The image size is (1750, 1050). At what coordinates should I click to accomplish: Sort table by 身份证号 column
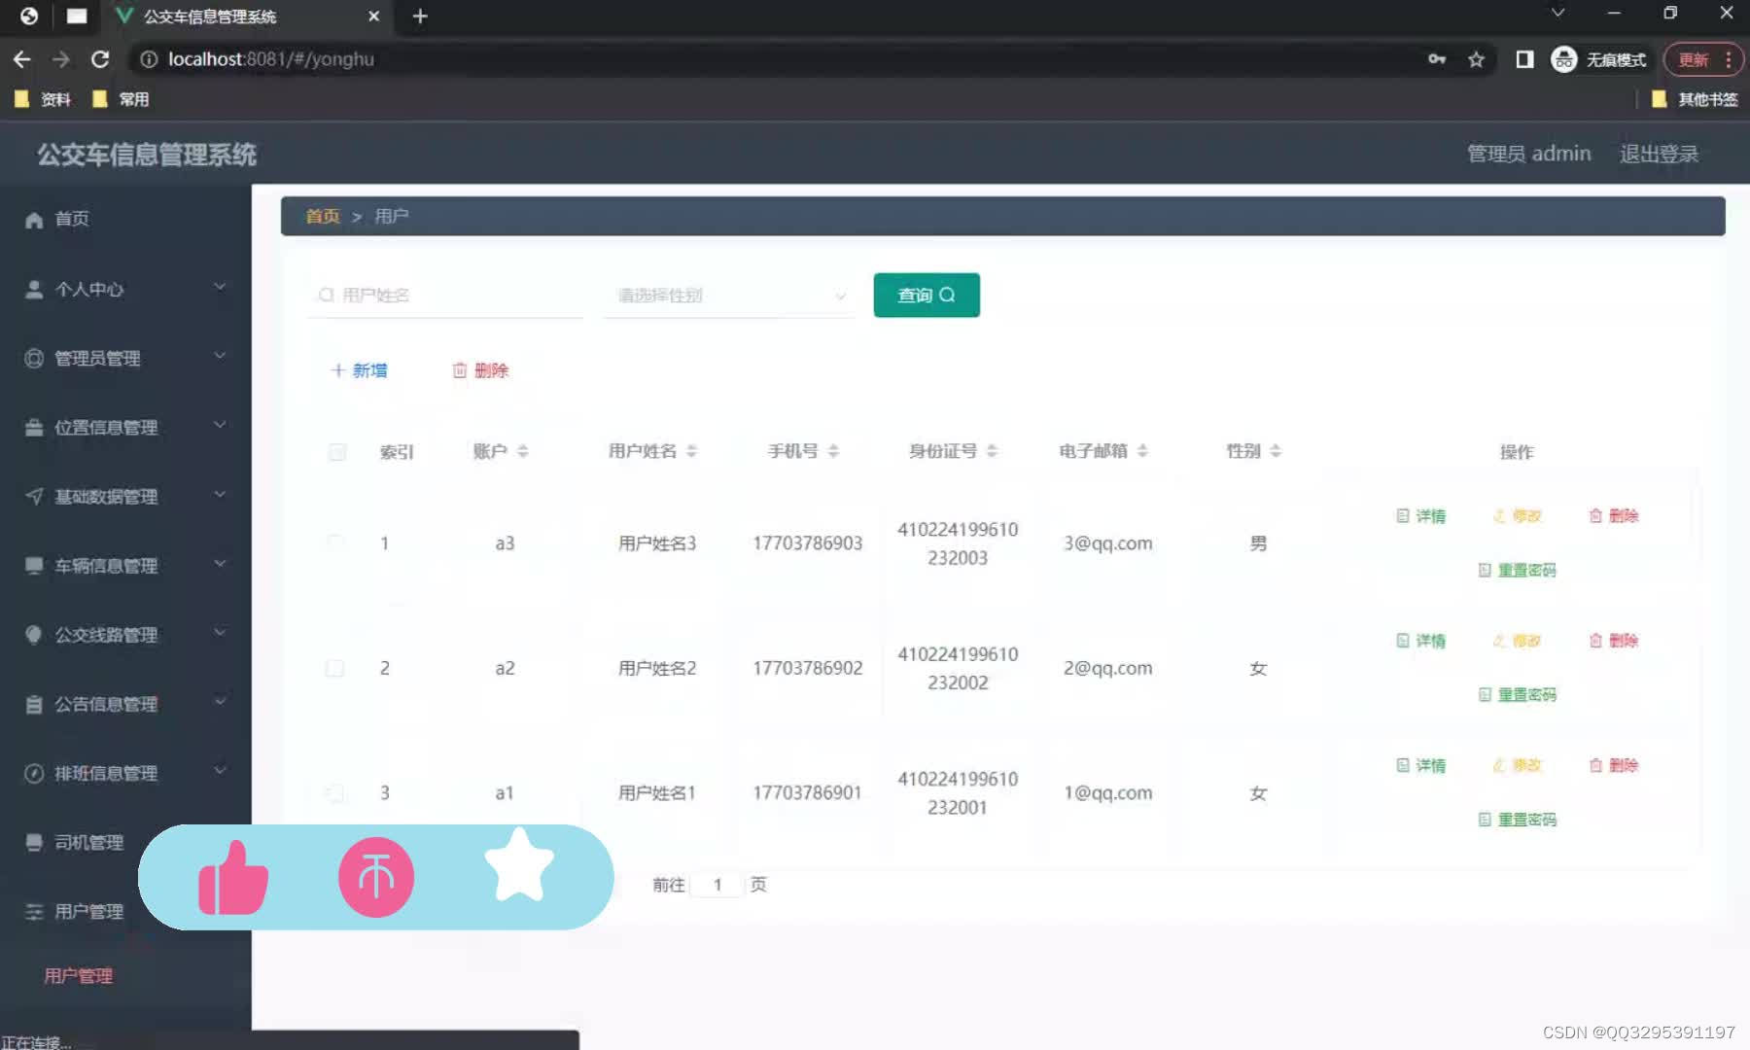tap(992, 451)
